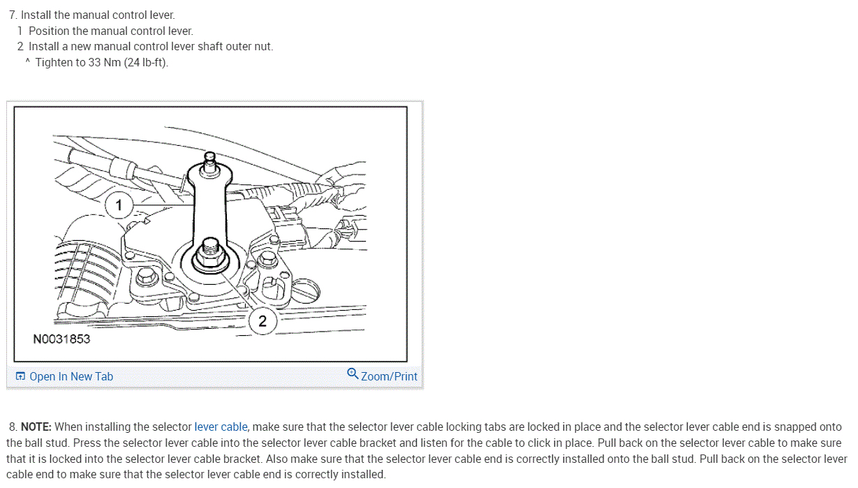Click the hex bolt left of the lever base
Image resolution: width=858 pixels, height=488 pixels.
[146, 276]
